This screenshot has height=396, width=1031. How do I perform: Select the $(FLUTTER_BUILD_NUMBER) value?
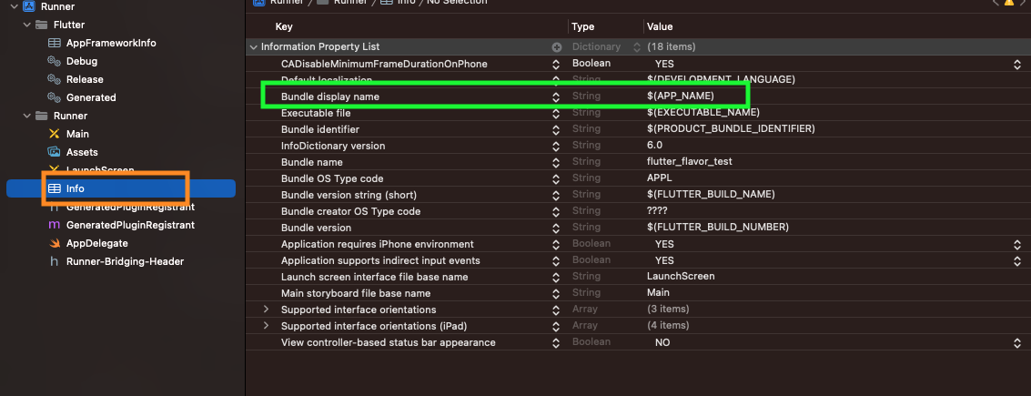tap(718, 227)
